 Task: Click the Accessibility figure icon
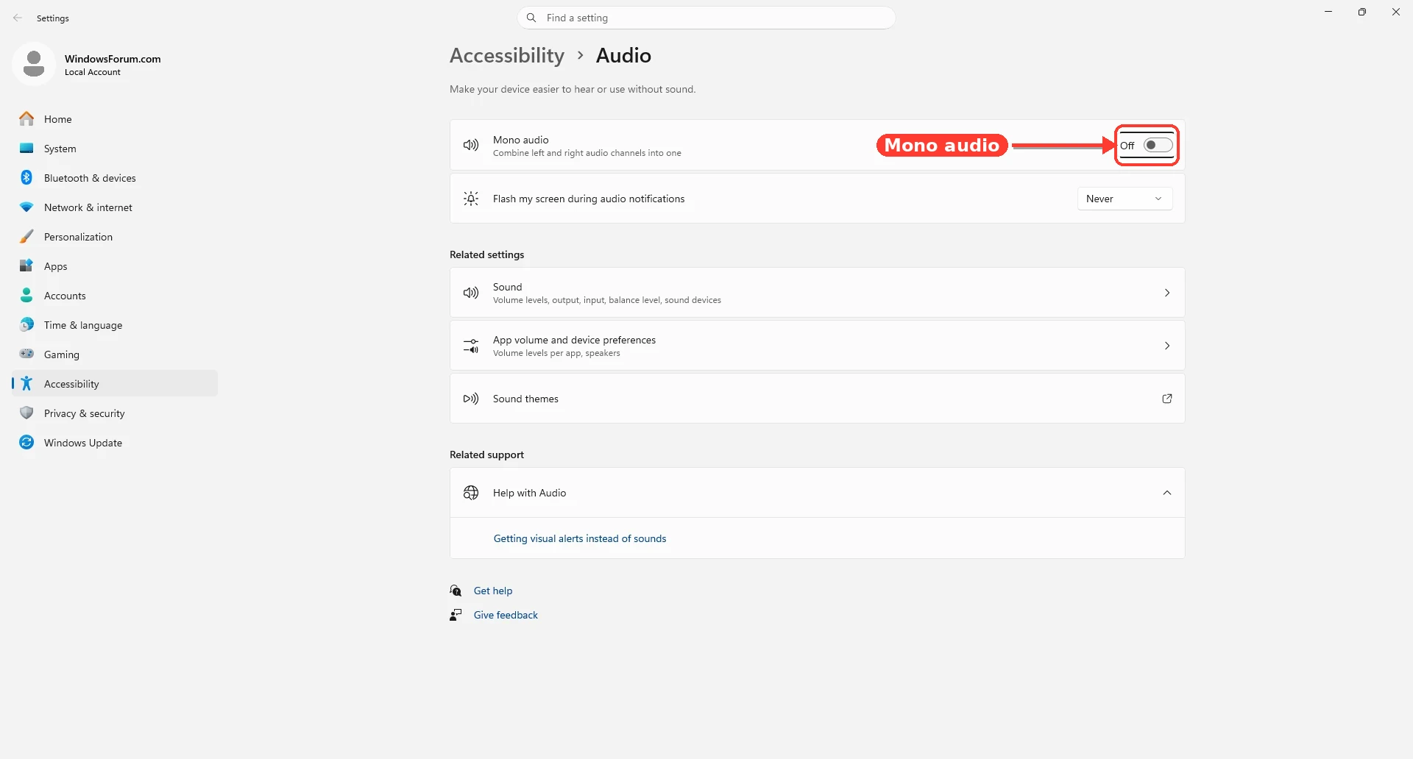[26, 383]
